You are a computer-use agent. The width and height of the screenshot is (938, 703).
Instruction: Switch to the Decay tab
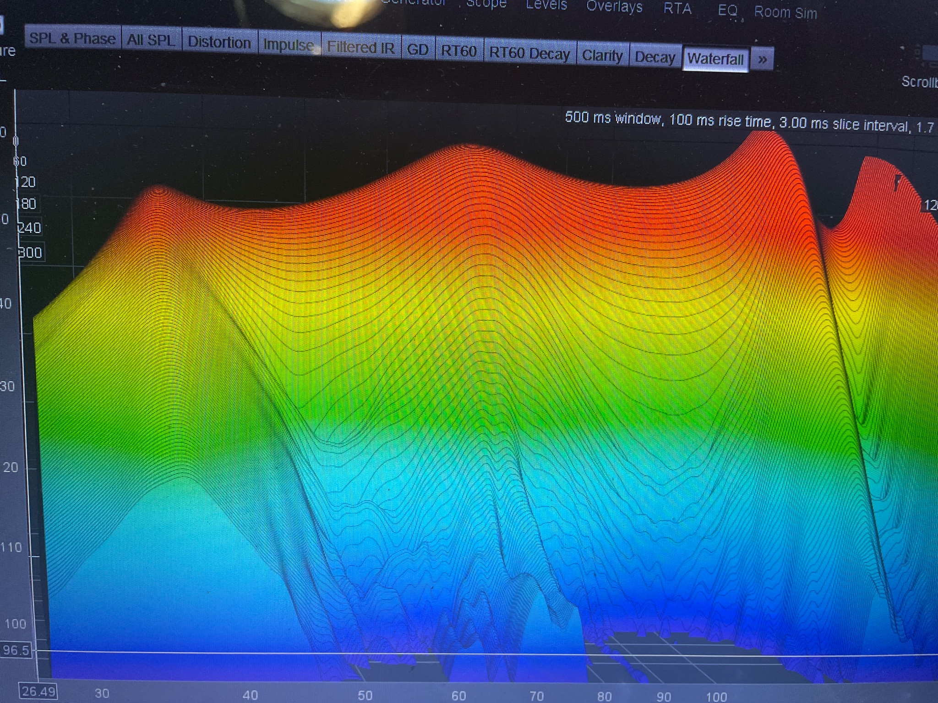pos(655,58)
